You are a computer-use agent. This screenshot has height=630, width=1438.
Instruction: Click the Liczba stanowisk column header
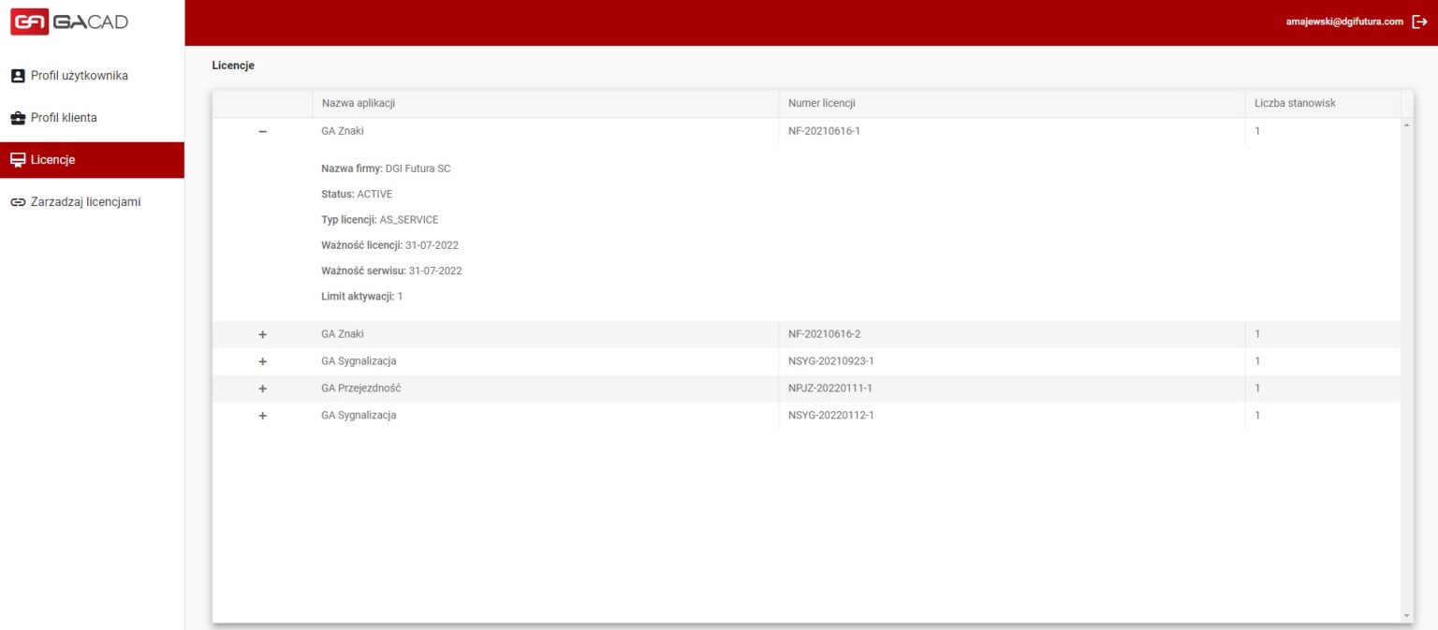click(1295, 103)
